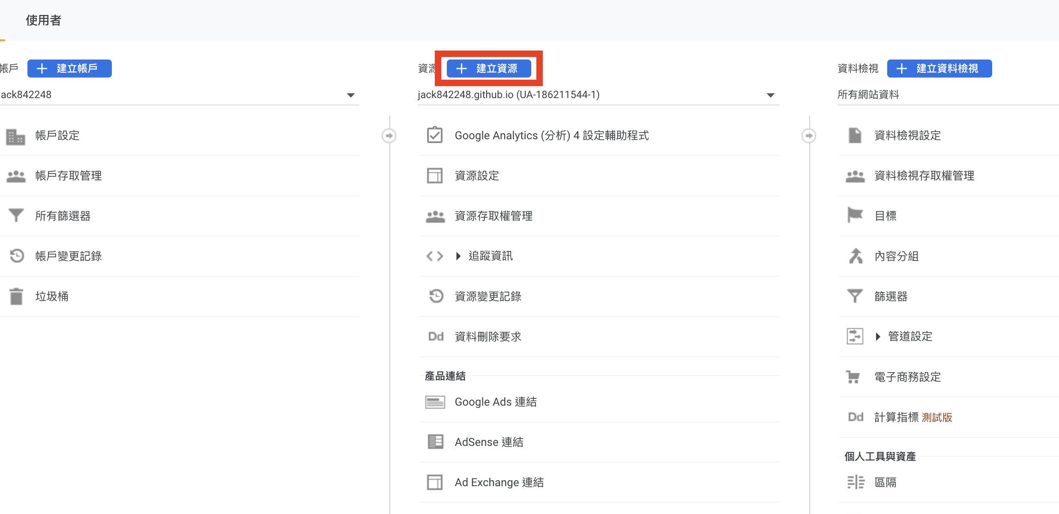Select the 使用者 tab
This screenshot has height=514, width=1059.
[x=43, y=20]
